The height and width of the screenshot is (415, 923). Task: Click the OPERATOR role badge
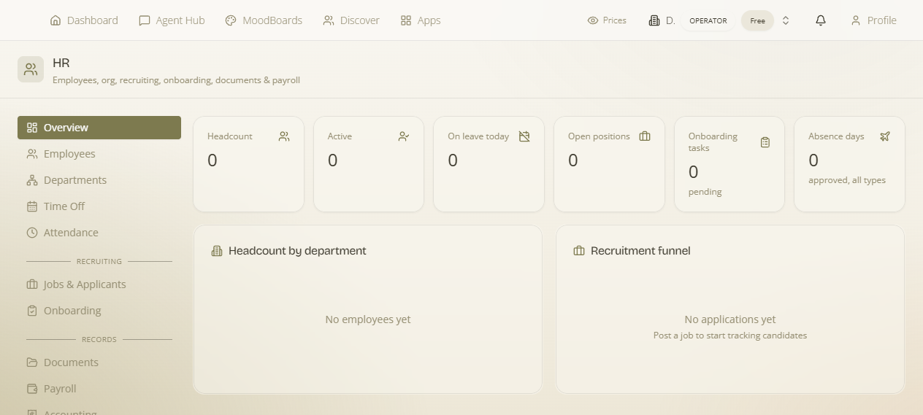(708, 20)
